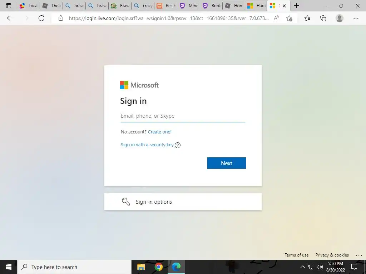Open the tab actions menu icon
Viewport: 366px width, 274px height.
9,6
